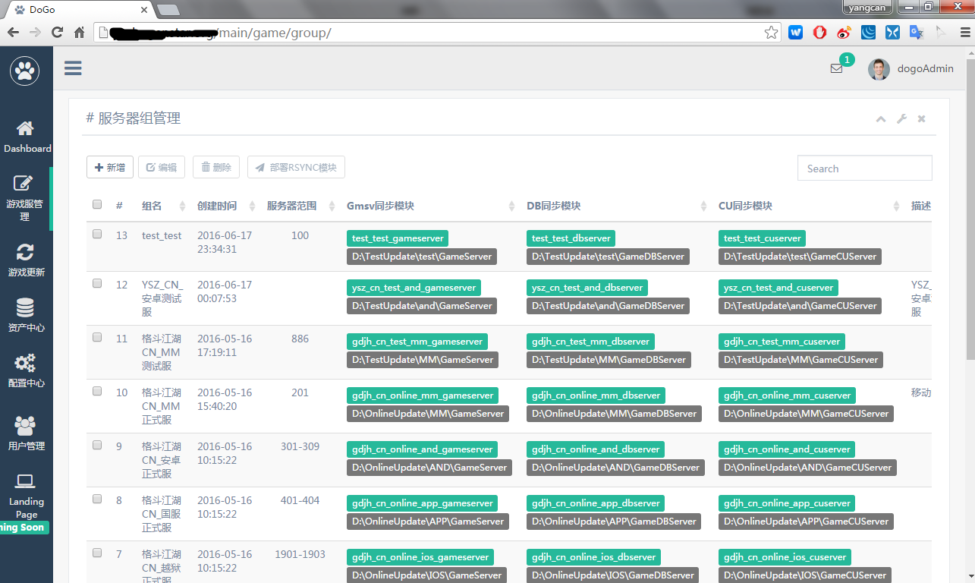Screen dimensions: 975x583
Task: Click the ysz_cn_test_and_dbserver tag
Action: (587, 288)
